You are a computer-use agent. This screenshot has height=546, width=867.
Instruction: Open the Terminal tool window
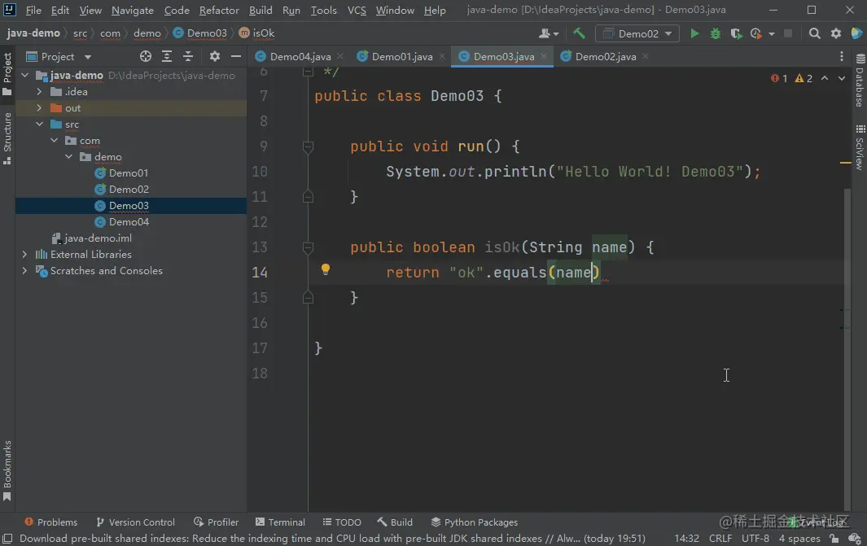coord(280,522)
